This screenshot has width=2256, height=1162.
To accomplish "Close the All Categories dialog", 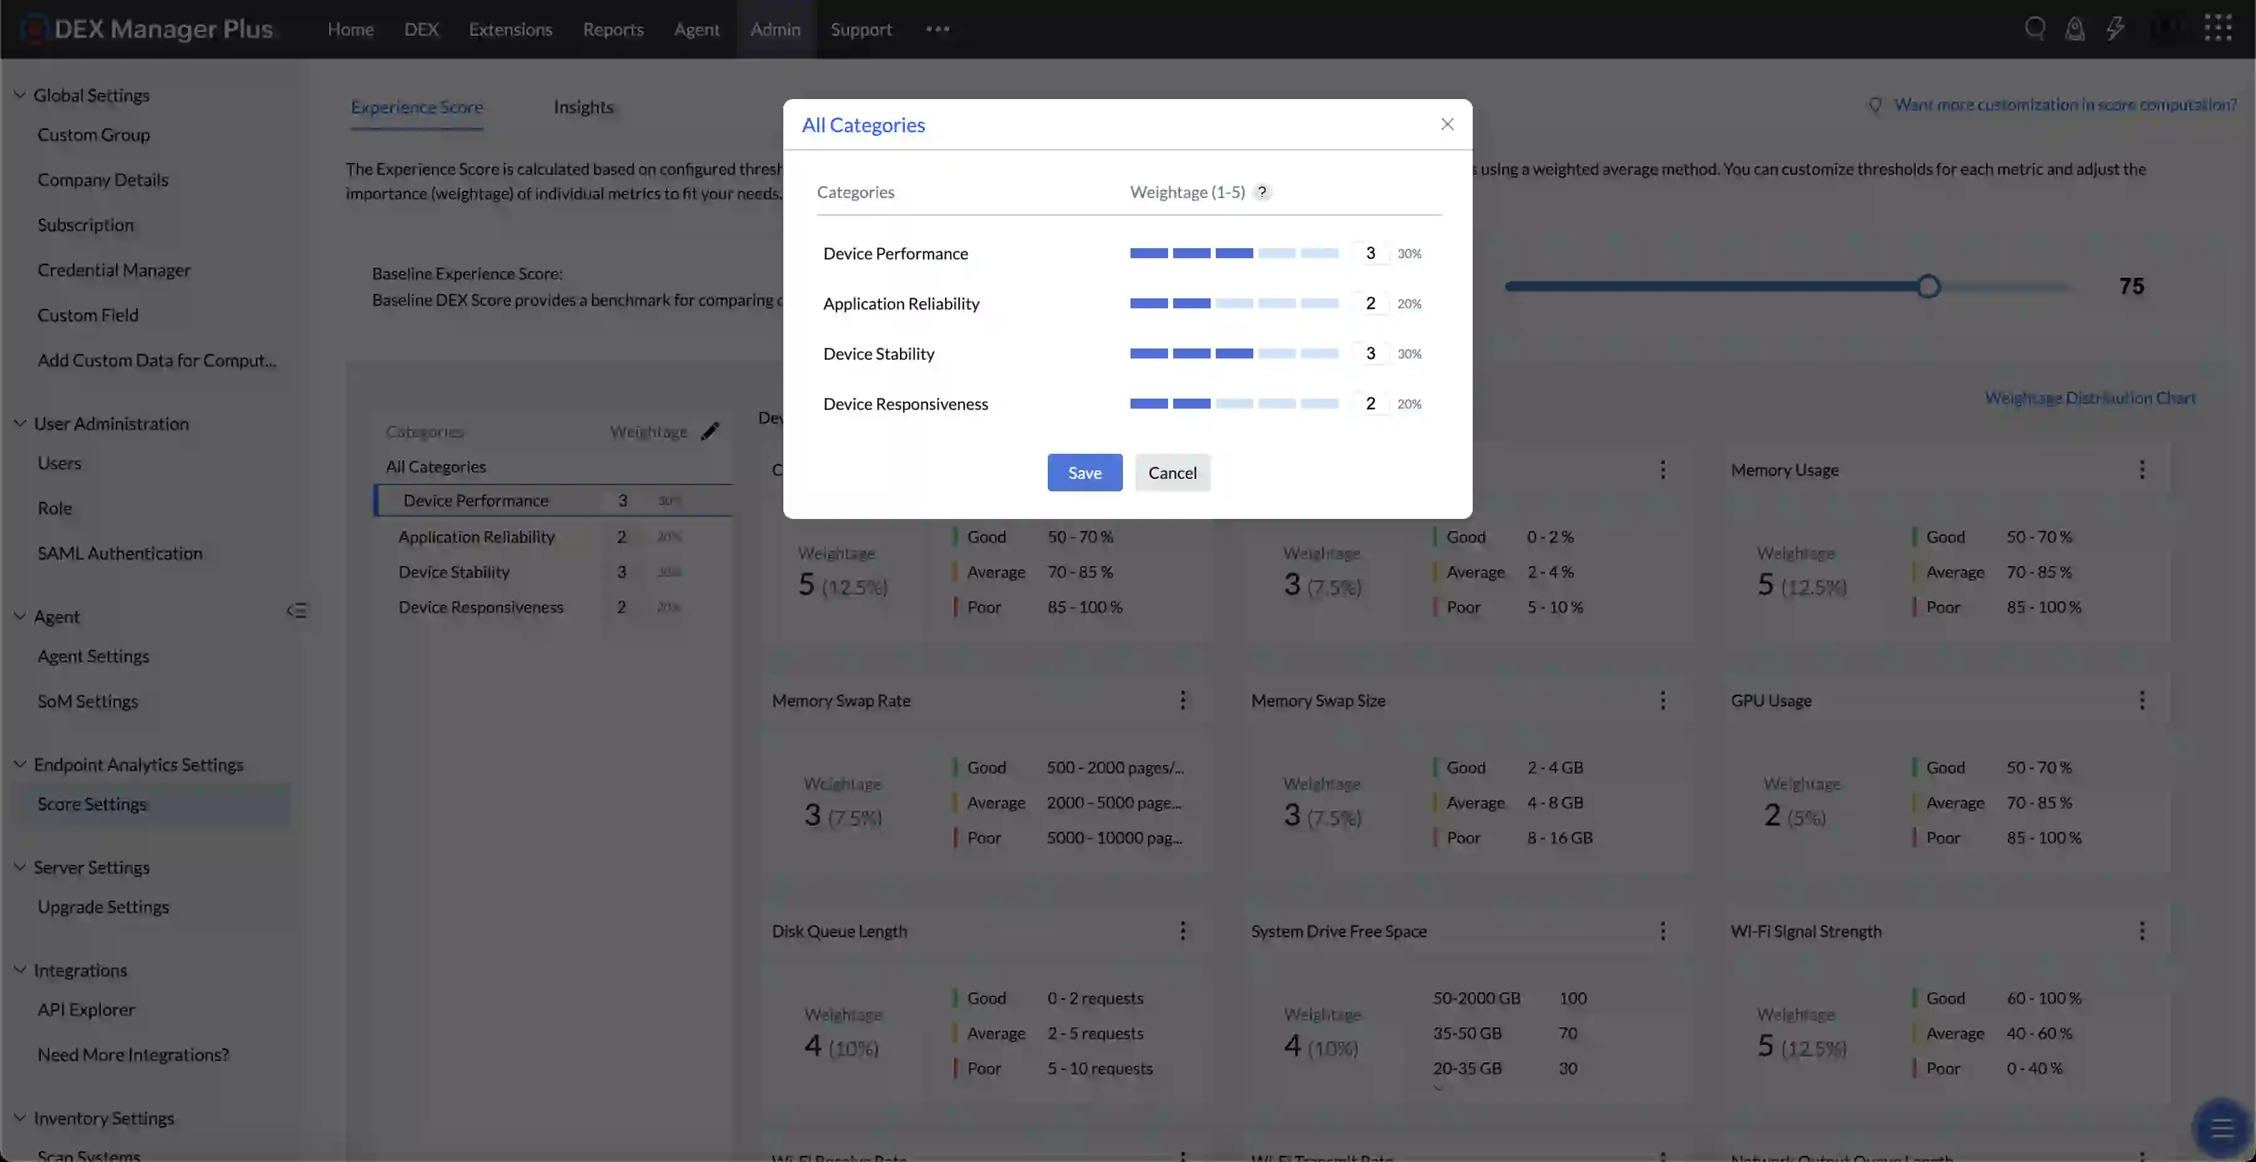I will (1447, 123).
